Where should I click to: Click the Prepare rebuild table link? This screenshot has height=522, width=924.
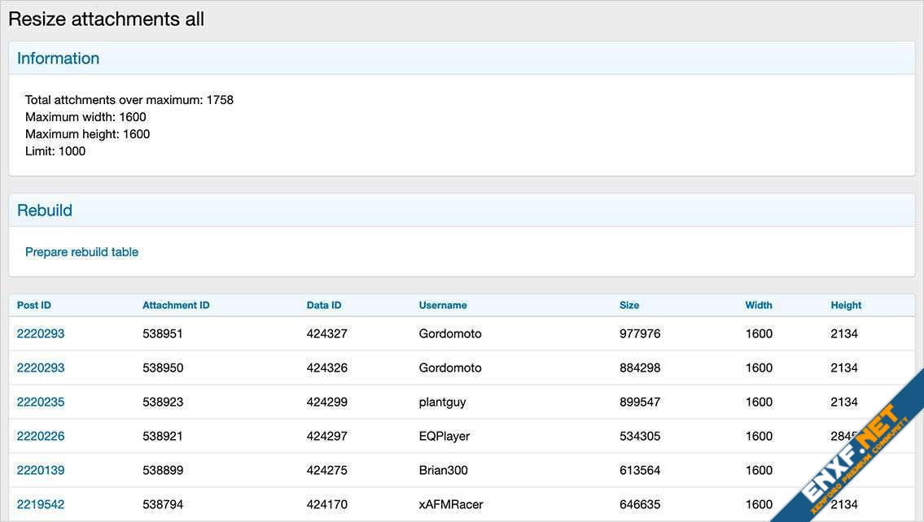tap(81, 252)
